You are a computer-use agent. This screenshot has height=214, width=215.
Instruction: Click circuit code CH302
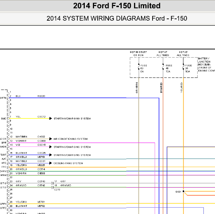point(41,137)
